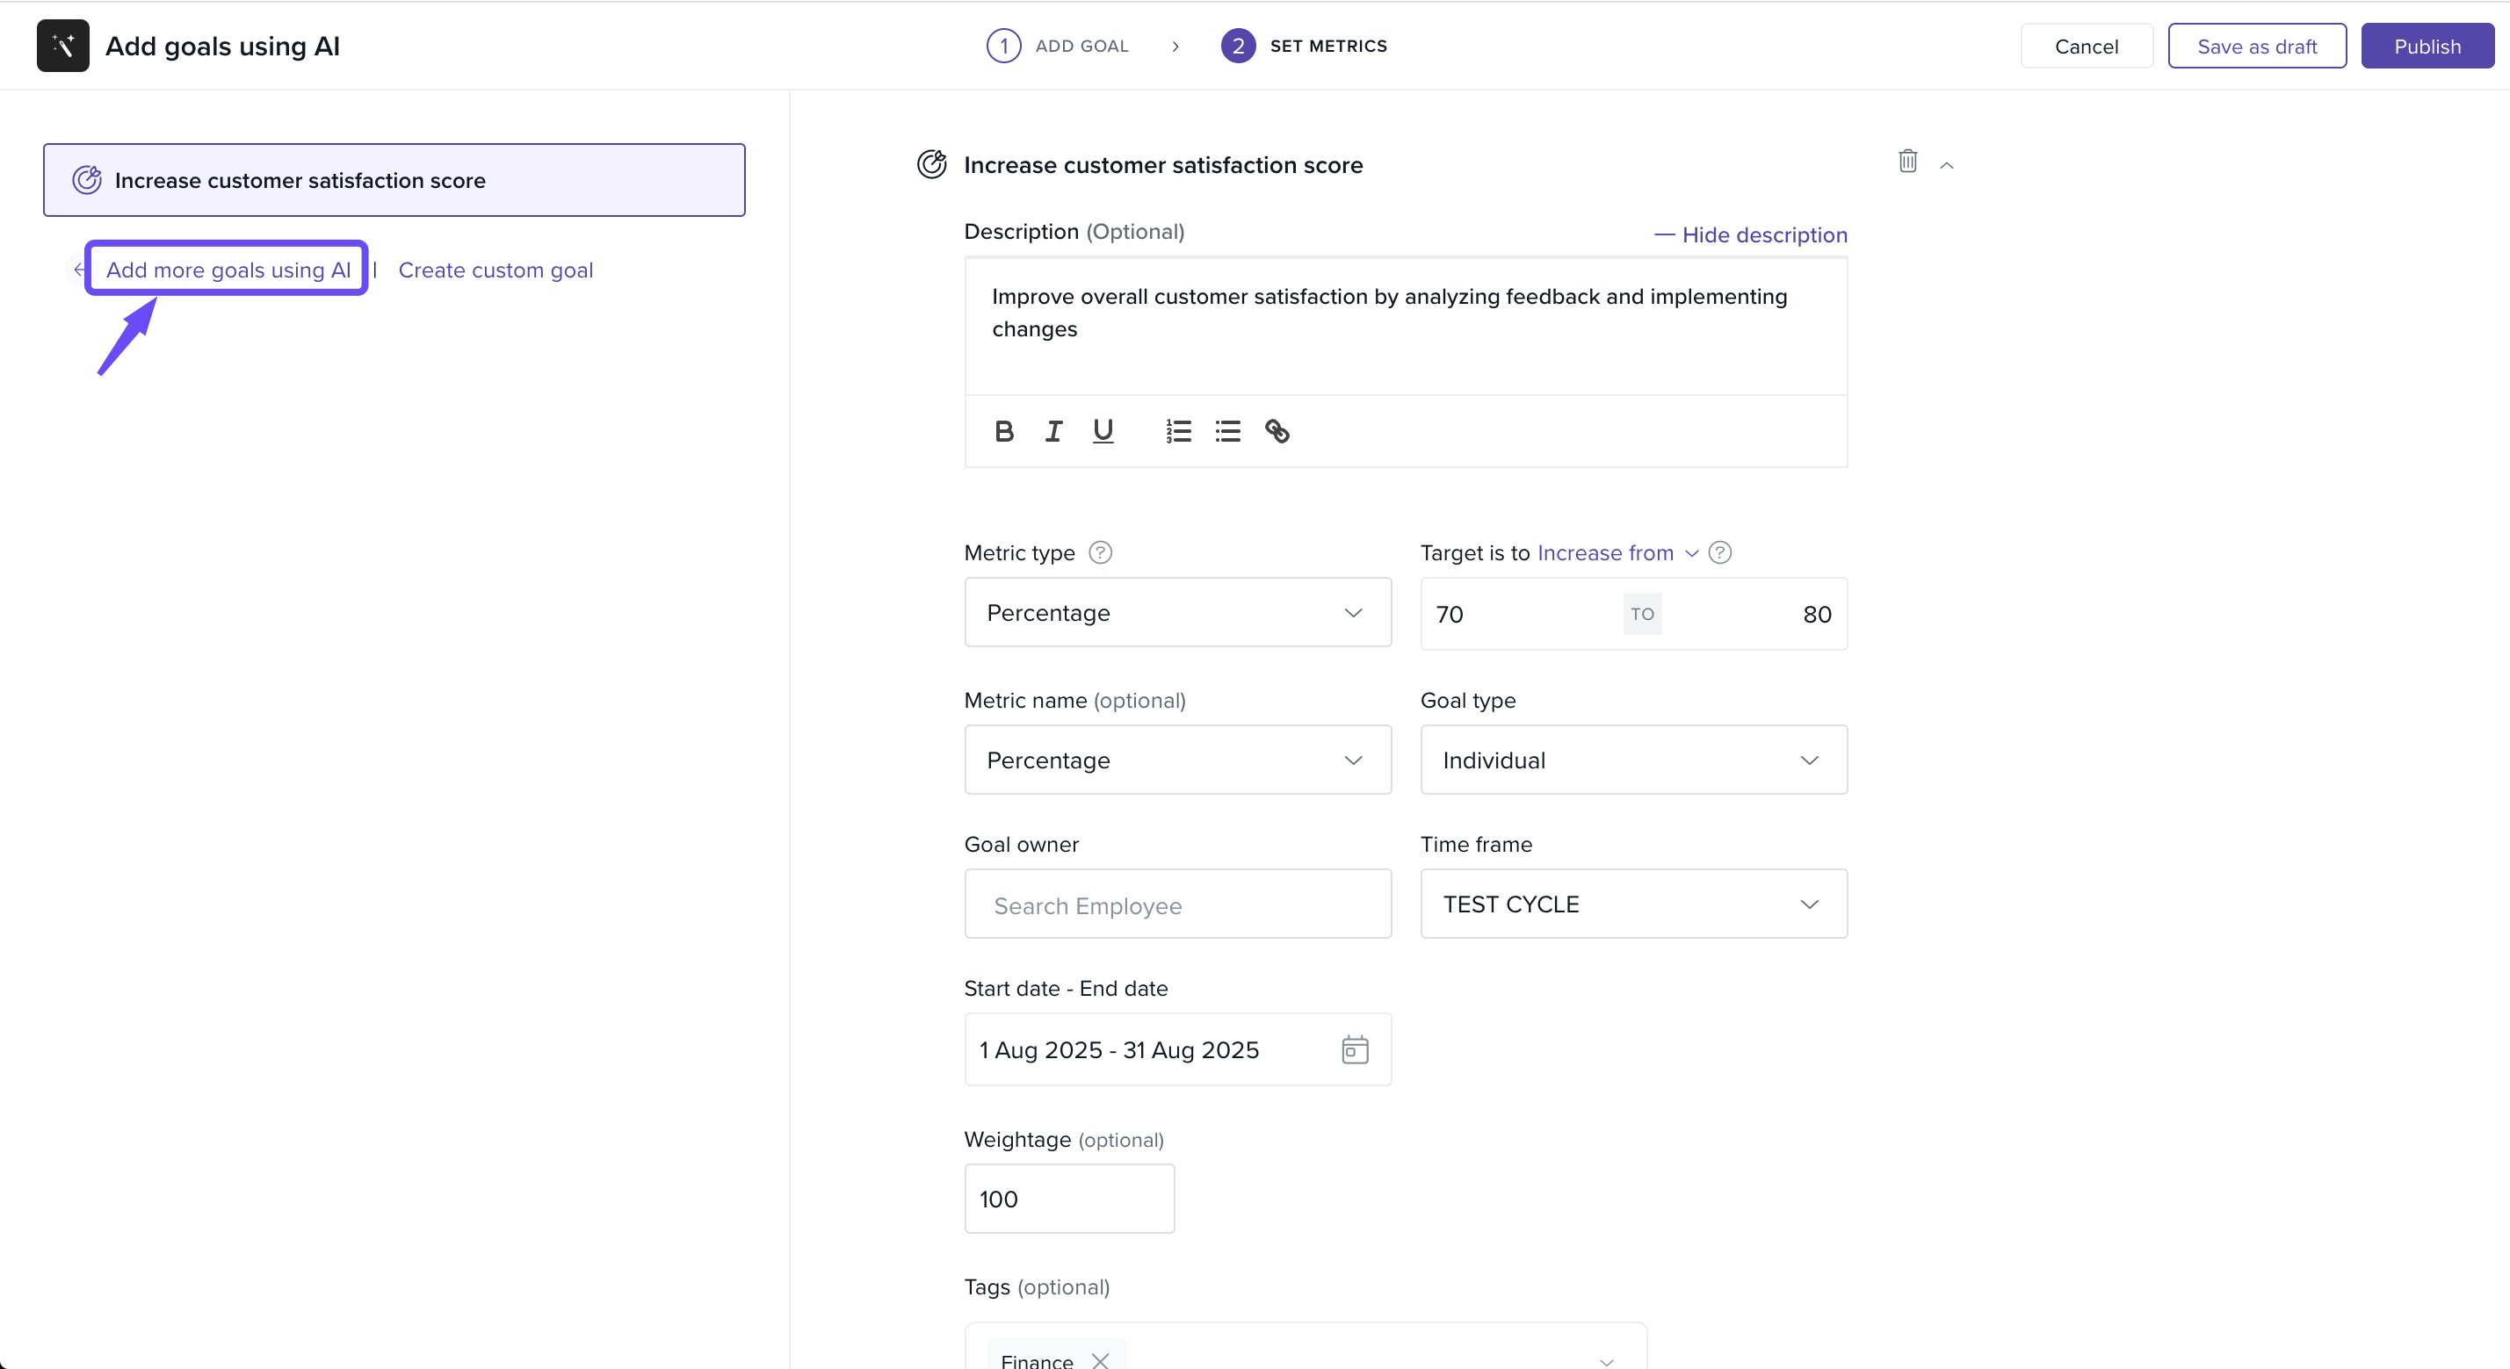Screen dimensions: 2510x1369
Task: Toggle italic formatting in description
Action: pos(1053,431)
